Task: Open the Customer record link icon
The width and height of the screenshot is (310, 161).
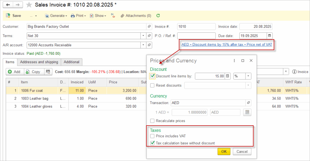Action: pos(149,27)
